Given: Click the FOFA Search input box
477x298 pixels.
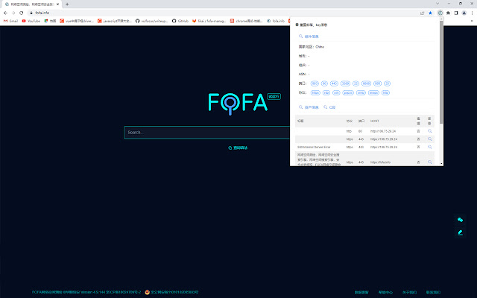Looking at the screenshot, I should (x=207, y=133).
